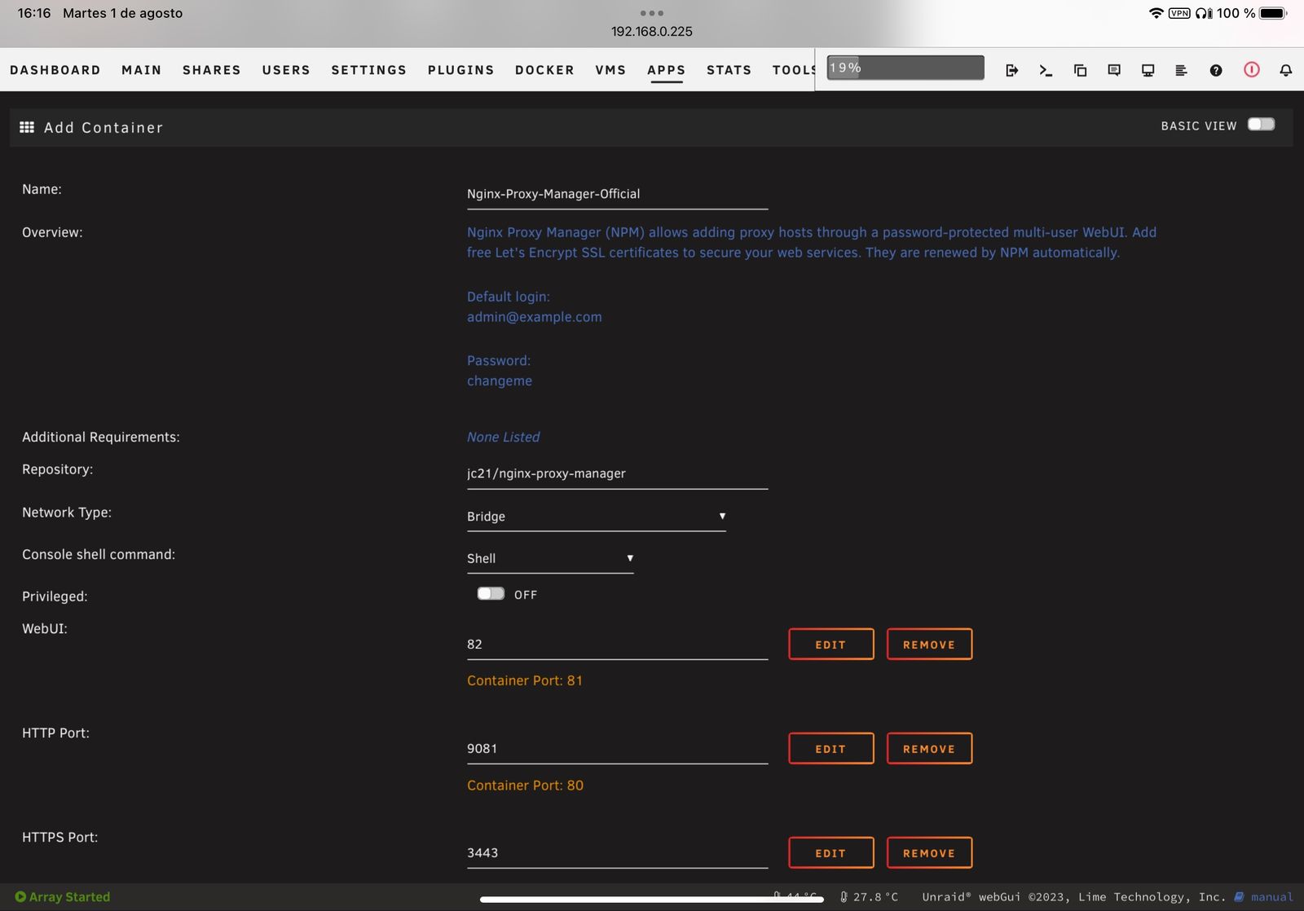Viewport: 1304px width, 911px height.
Task: Edit the HTTP Port setting
Action: (x=831, y=749)
